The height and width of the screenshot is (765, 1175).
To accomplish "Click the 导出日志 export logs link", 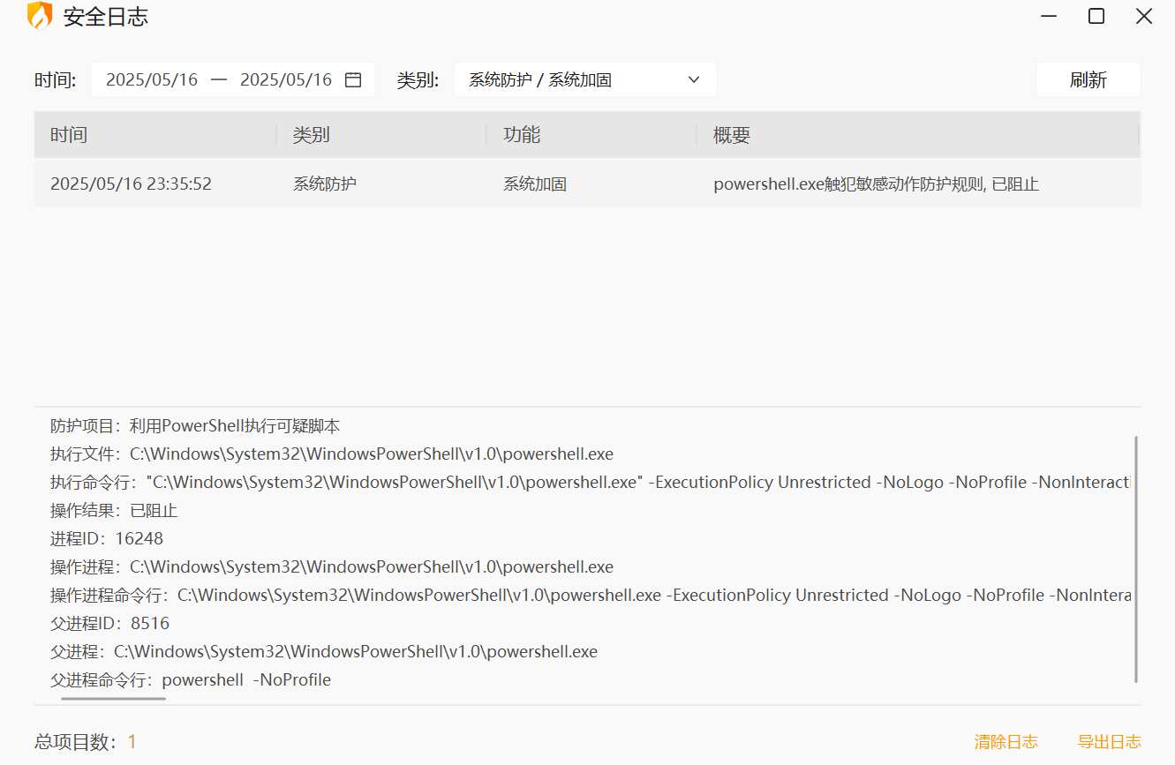I will coord(1110,742).
